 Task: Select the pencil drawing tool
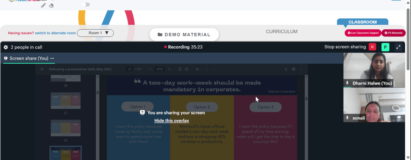pyautogui.click(x=43, y=5)
